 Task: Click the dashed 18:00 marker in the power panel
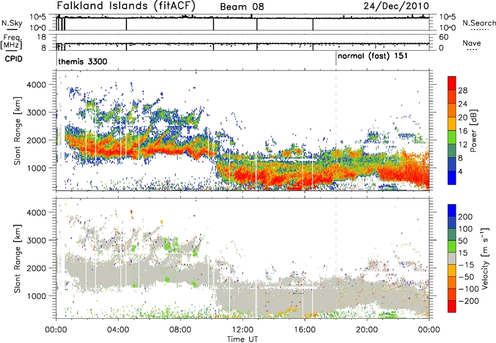point(336,131)
